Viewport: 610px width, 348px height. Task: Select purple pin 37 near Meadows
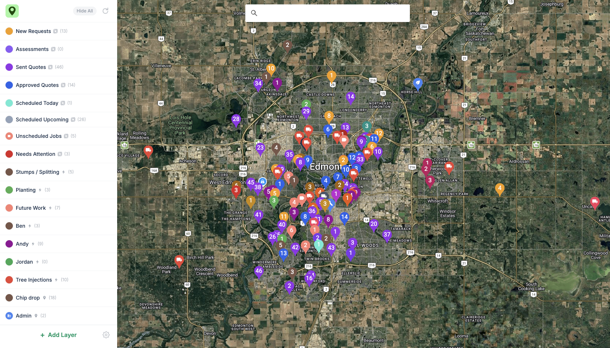click(387, 236)
